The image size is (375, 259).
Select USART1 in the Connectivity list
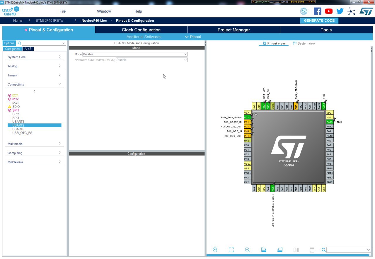[18, 122]
